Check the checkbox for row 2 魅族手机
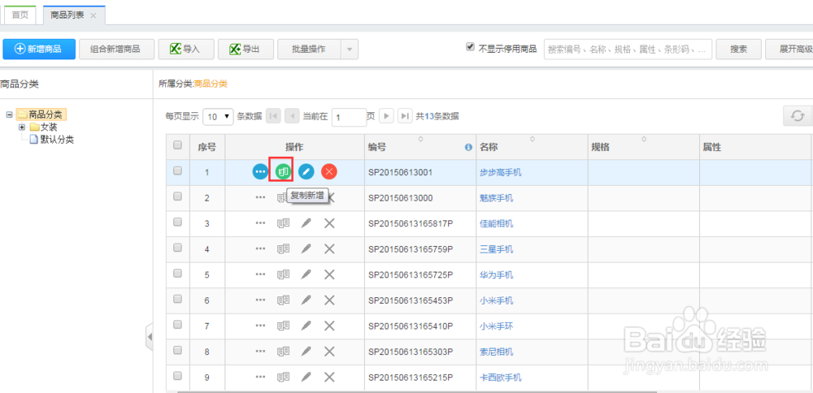Screen dimensions: 813x393 (177, 196)
